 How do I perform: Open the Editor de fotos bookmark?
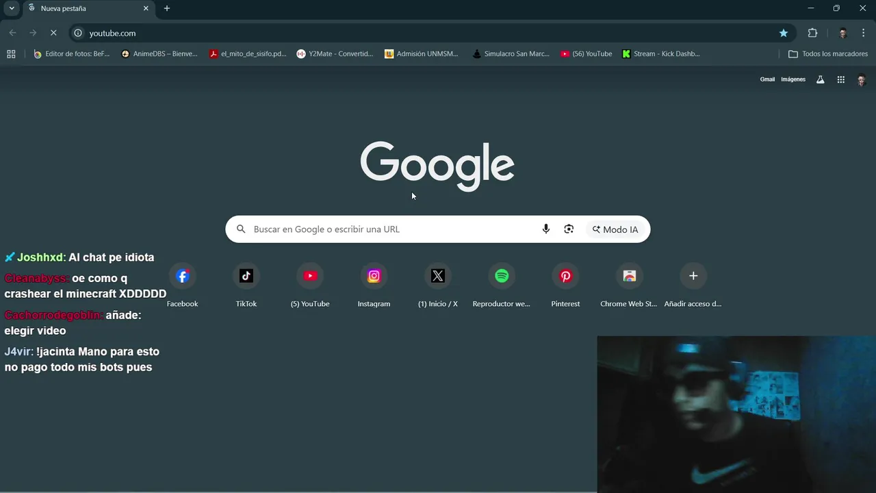pyautogui.click(x=72, y=53)
